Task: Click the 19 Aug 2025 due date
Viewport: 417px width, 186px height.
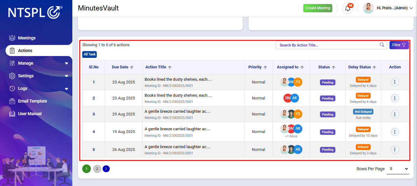Action: pyautogui.click(x=124, y=132)
